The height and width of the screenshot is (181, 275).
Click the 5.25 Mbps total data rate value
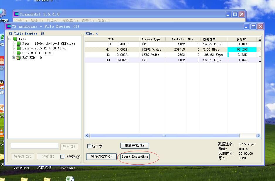pyautogui.click(x=247, y=144)
